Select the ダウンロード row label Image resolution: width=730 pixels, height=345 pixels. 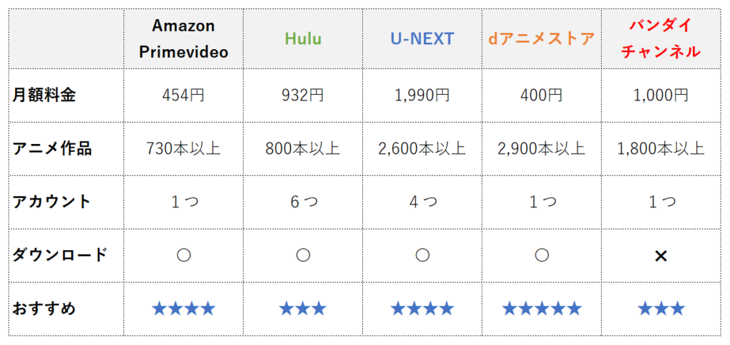(x=60, y=255)
